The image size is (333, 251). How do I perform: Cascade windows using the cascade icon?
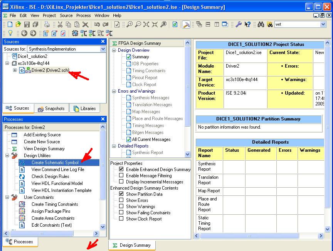199,24
